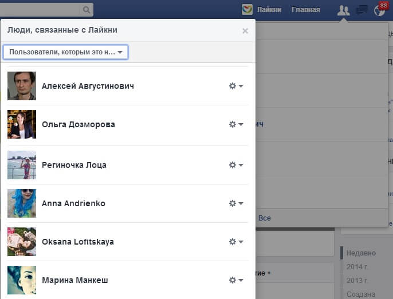Open gear menu for Региночка Лоца
The image size is (393, 299).
pos(236,165)
